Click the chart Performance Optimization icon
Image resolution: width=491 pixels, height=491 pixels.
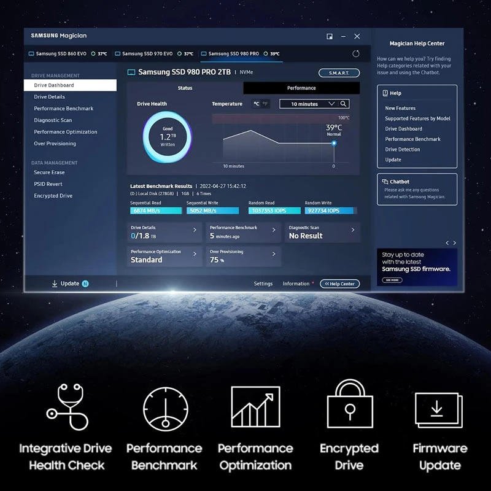[x=255, y=406]
